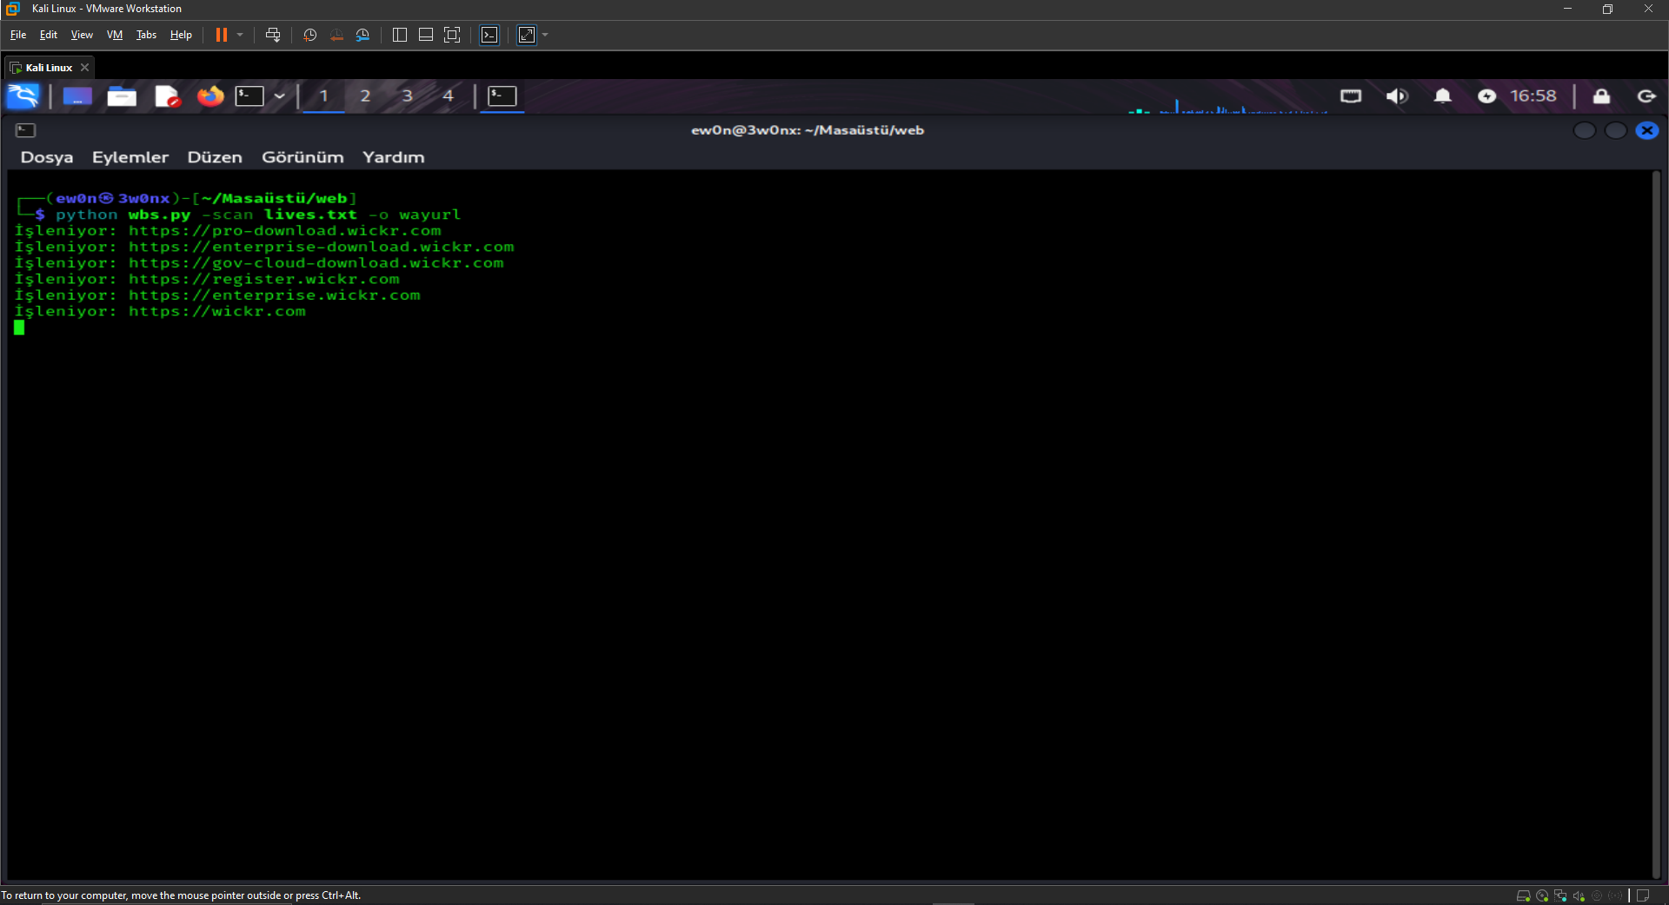Open the terminal Eylemler menu
This screenshot has width=1669, height=905.
click(130, 157)
